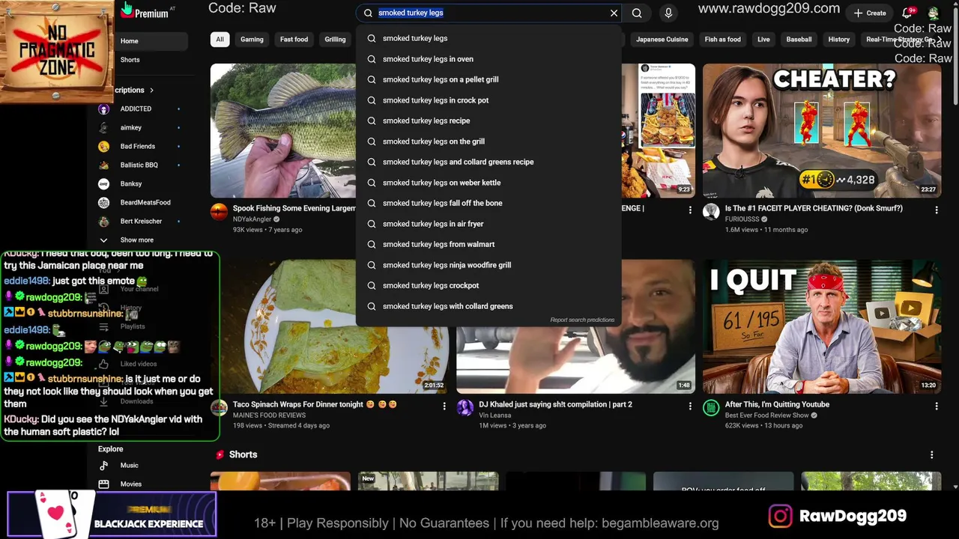The width and height of the screenshot is (959, 539).
Task: Select the Grilling filter chip
Action: (x=335, y=39)
